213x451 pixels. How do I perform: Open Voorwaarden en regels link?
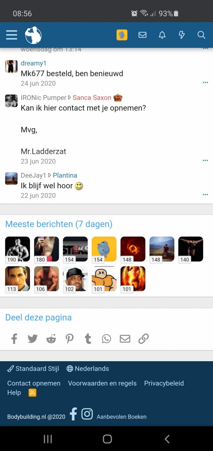102,383
